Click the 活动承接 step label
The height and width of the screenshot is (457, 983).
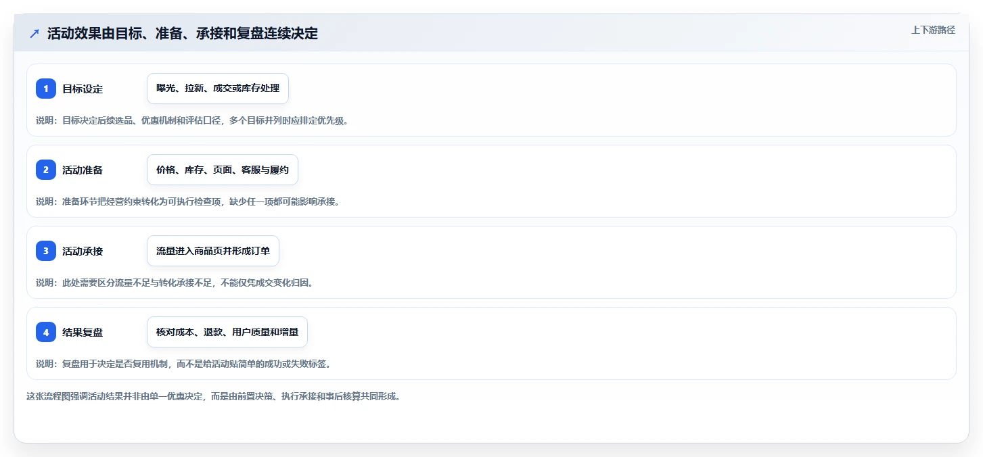pos(83,251)
